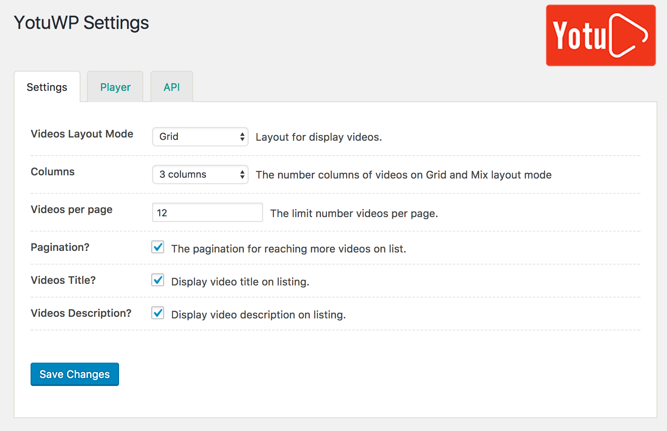Click the 'Pagination?' label

click(x=60, y=247)
